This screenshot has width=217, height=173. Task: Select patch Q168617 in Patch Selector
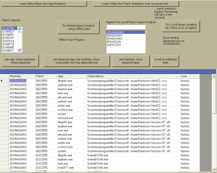click(x=9, y=51)
